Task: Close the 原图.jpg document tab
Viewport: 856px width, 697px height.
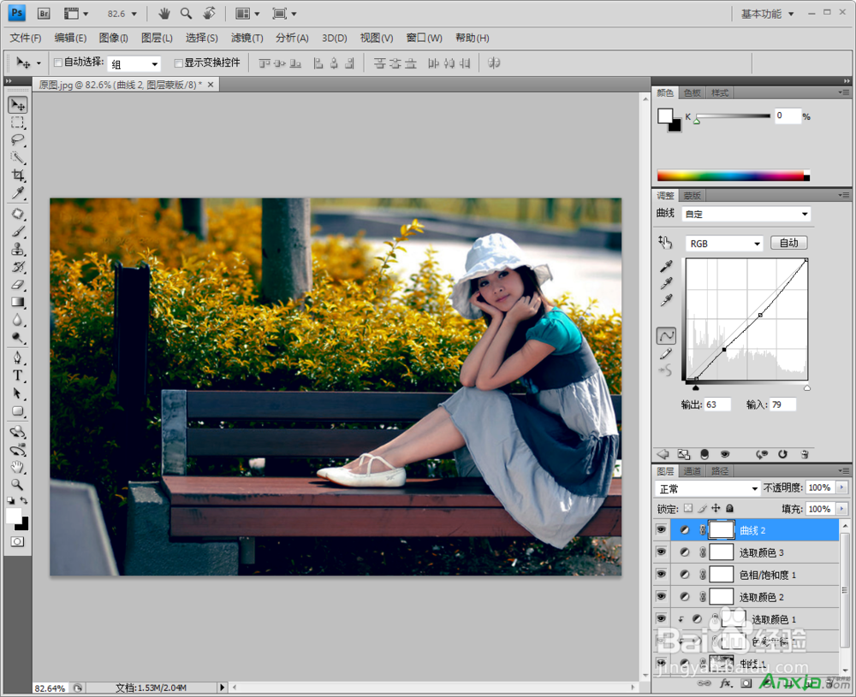Action: click(211, 85)
